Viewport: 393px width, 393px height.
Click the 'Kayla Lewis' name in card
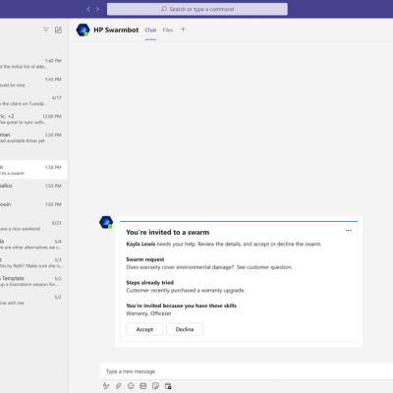(140, 244)
